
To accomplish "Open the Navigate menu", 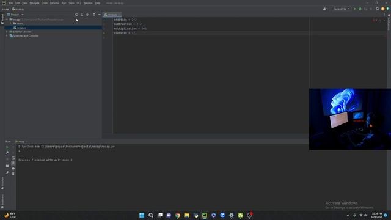I will (34, 3).
